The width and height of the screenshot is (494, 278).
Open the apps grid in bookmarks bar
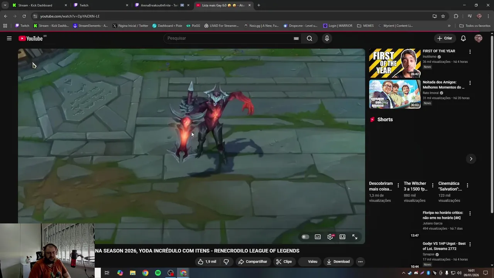coord(5,26)
